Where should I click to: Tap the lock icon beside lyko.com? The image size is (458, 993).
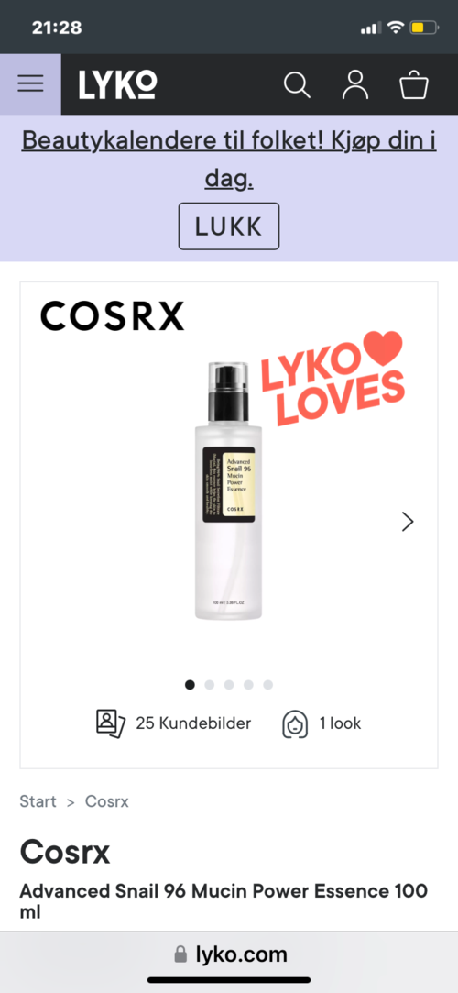point(181,954)
